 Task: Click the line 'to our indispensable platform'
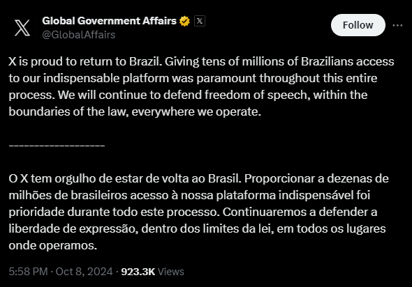pyautogui.click(x=193, y=79)
